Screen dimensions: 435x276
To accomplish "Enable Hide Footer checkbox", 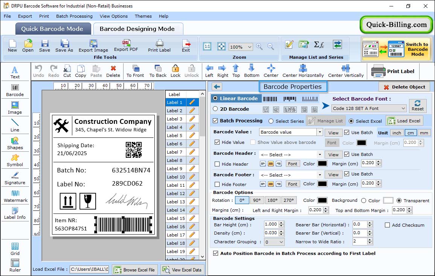I will point(217,185).
